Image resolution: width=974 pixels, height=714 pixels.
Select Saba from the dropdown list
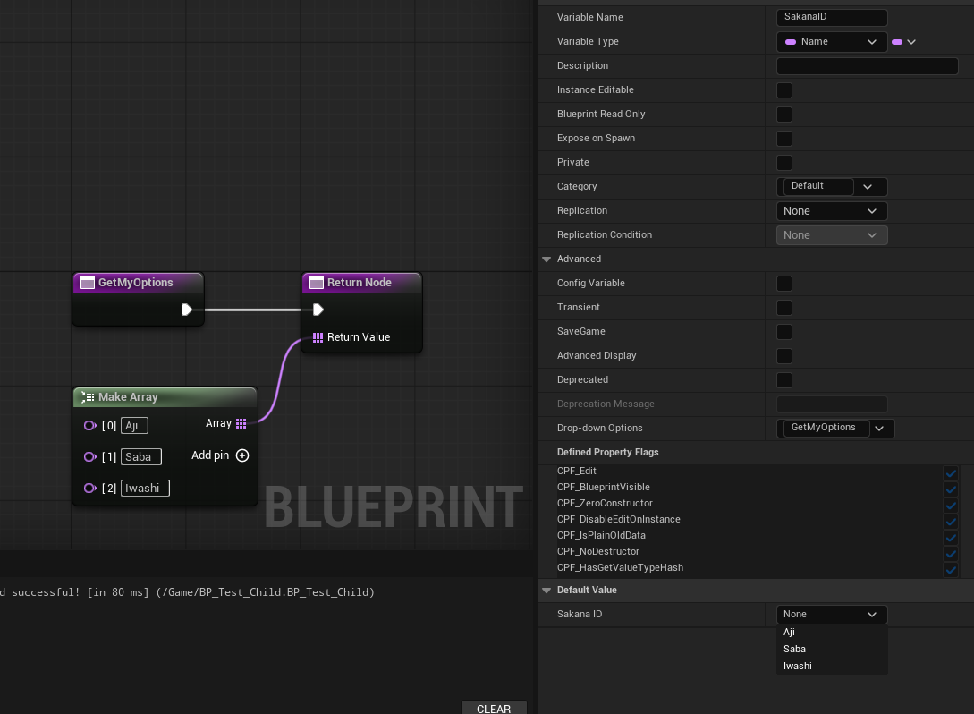coord(794,649)
